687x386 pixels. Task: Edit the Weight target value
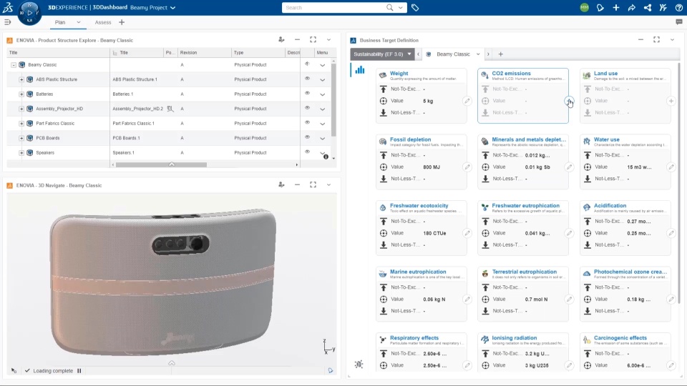pos(467,101)
